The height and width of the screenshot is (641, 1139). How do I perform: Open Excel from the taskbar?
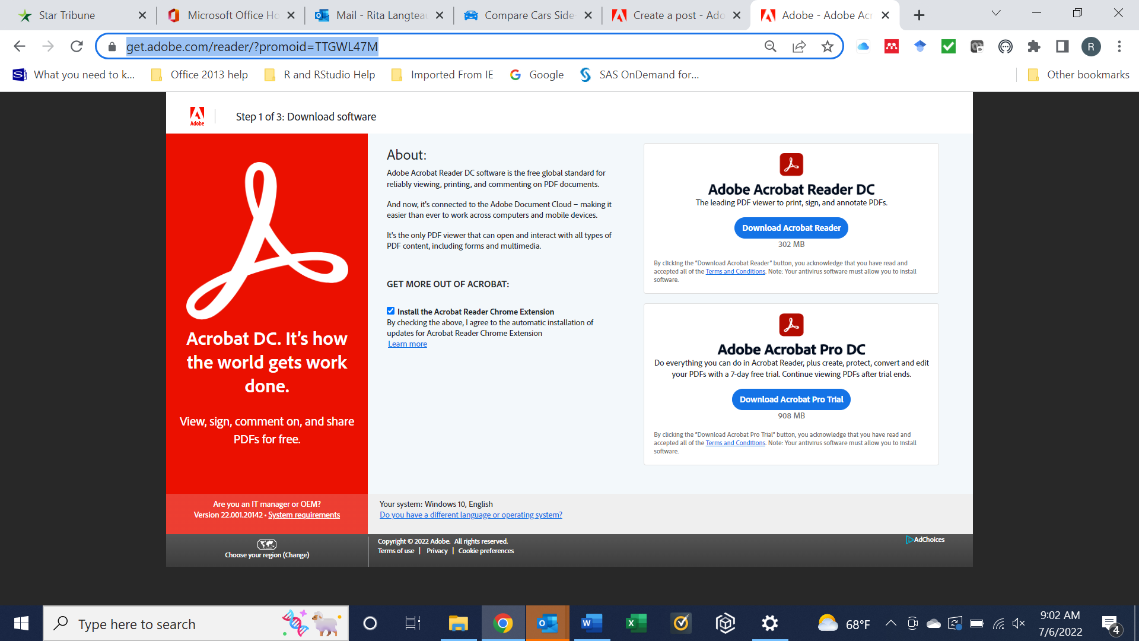pos(636,623)
